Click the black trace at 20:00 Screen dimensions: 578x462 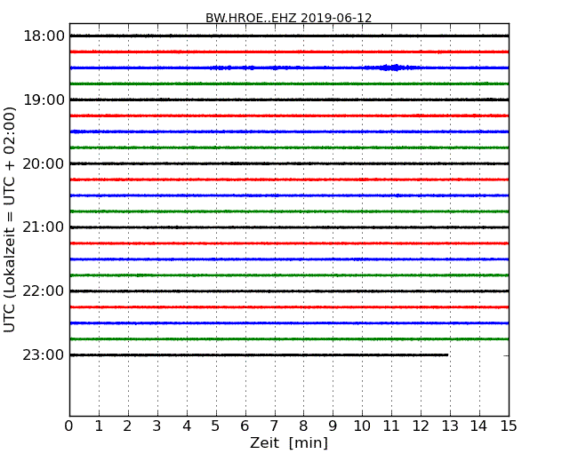(289, 163)
